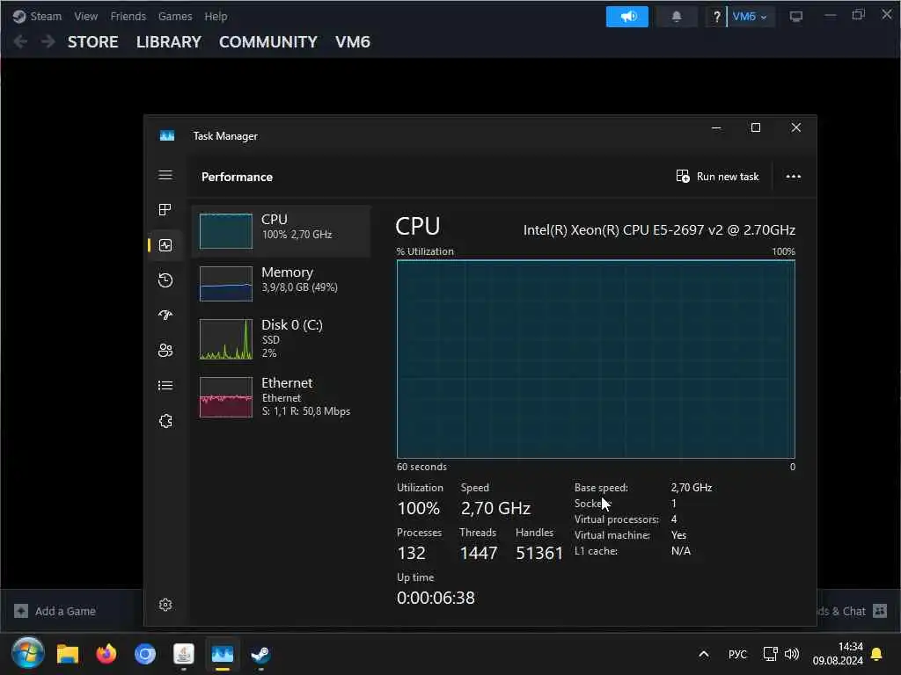Click Add a Game in Steam
The width and height of the screenshot is (901, 675).
coord(55,612)
